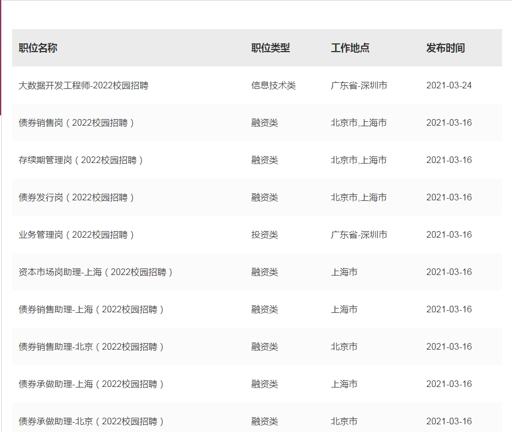Open 大数据开发工程师-2022校园招聘 job posting
512x432 pixels.
tap(83, 86)
